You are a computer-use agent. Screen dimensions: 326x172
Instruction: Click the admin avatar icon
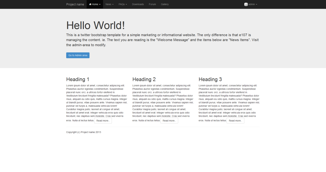pyautogui.click(x=246, y=4)
